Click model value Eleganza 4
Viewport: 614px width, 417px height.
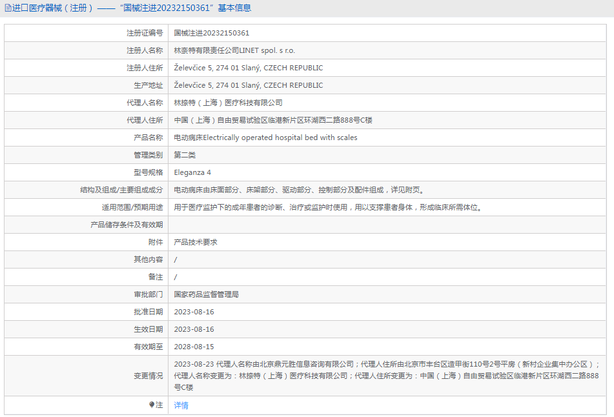(192, 172)
